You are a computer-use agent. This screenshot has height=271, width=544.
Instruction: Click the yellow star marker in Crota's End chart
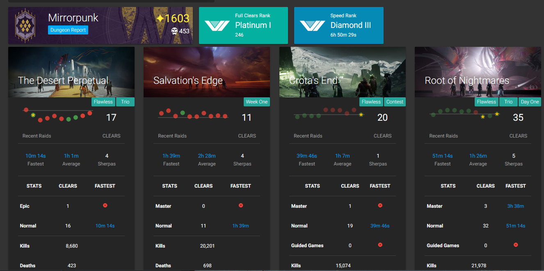pyautogui.click(x=361, y=115)
